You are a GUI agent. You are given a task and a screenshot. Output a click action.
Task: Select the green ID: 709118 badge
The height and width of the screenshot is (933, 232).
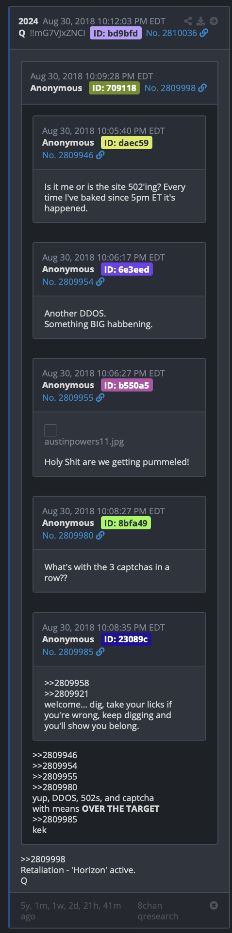click(114, 88)
